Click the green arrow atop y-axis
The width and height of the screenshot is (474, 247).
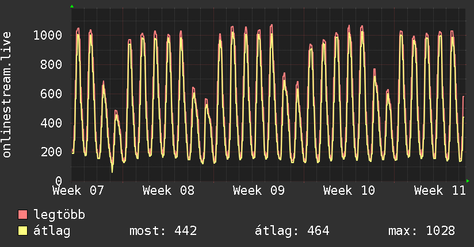[72, 6]
